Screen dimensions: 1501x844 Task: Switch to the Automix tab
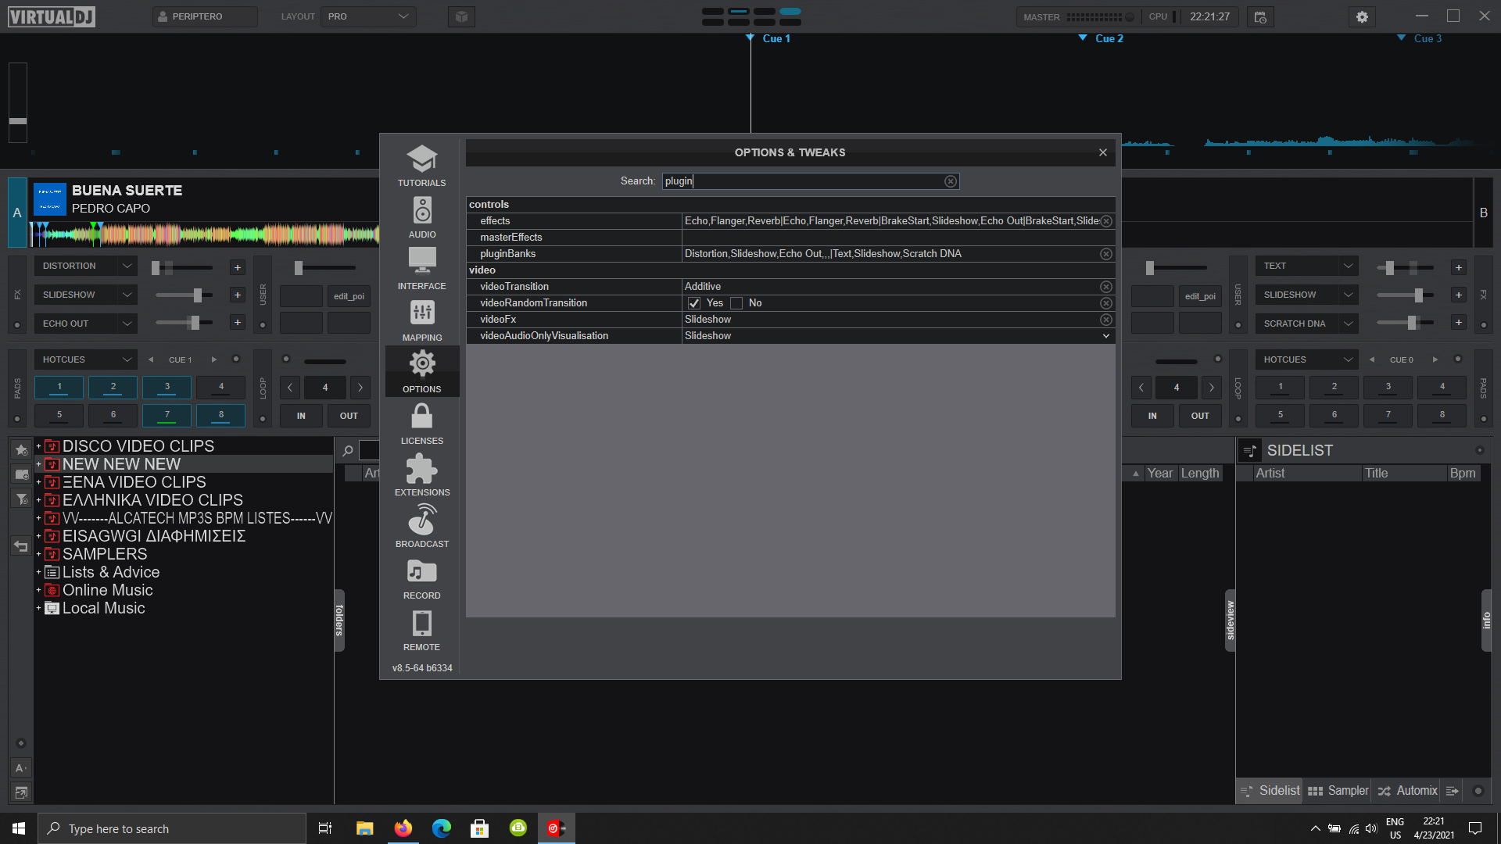1407,791
